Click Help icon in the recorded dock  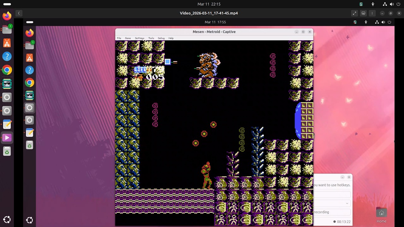[29, 70]
